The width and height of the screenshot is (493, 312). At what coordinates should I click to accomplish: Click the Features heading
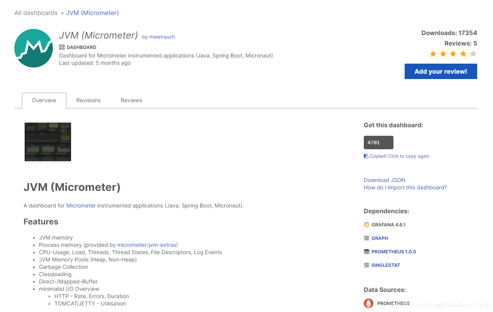[41, 222]
